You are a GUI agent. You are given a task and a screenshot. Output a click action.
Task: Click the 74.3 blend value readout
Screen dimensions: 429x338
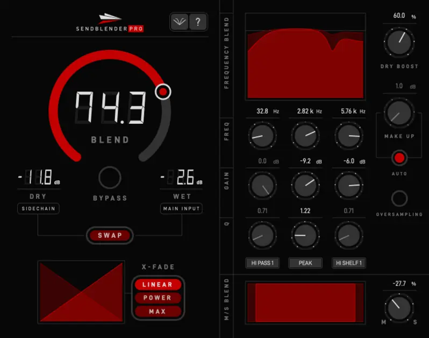(x=111, y=108)
